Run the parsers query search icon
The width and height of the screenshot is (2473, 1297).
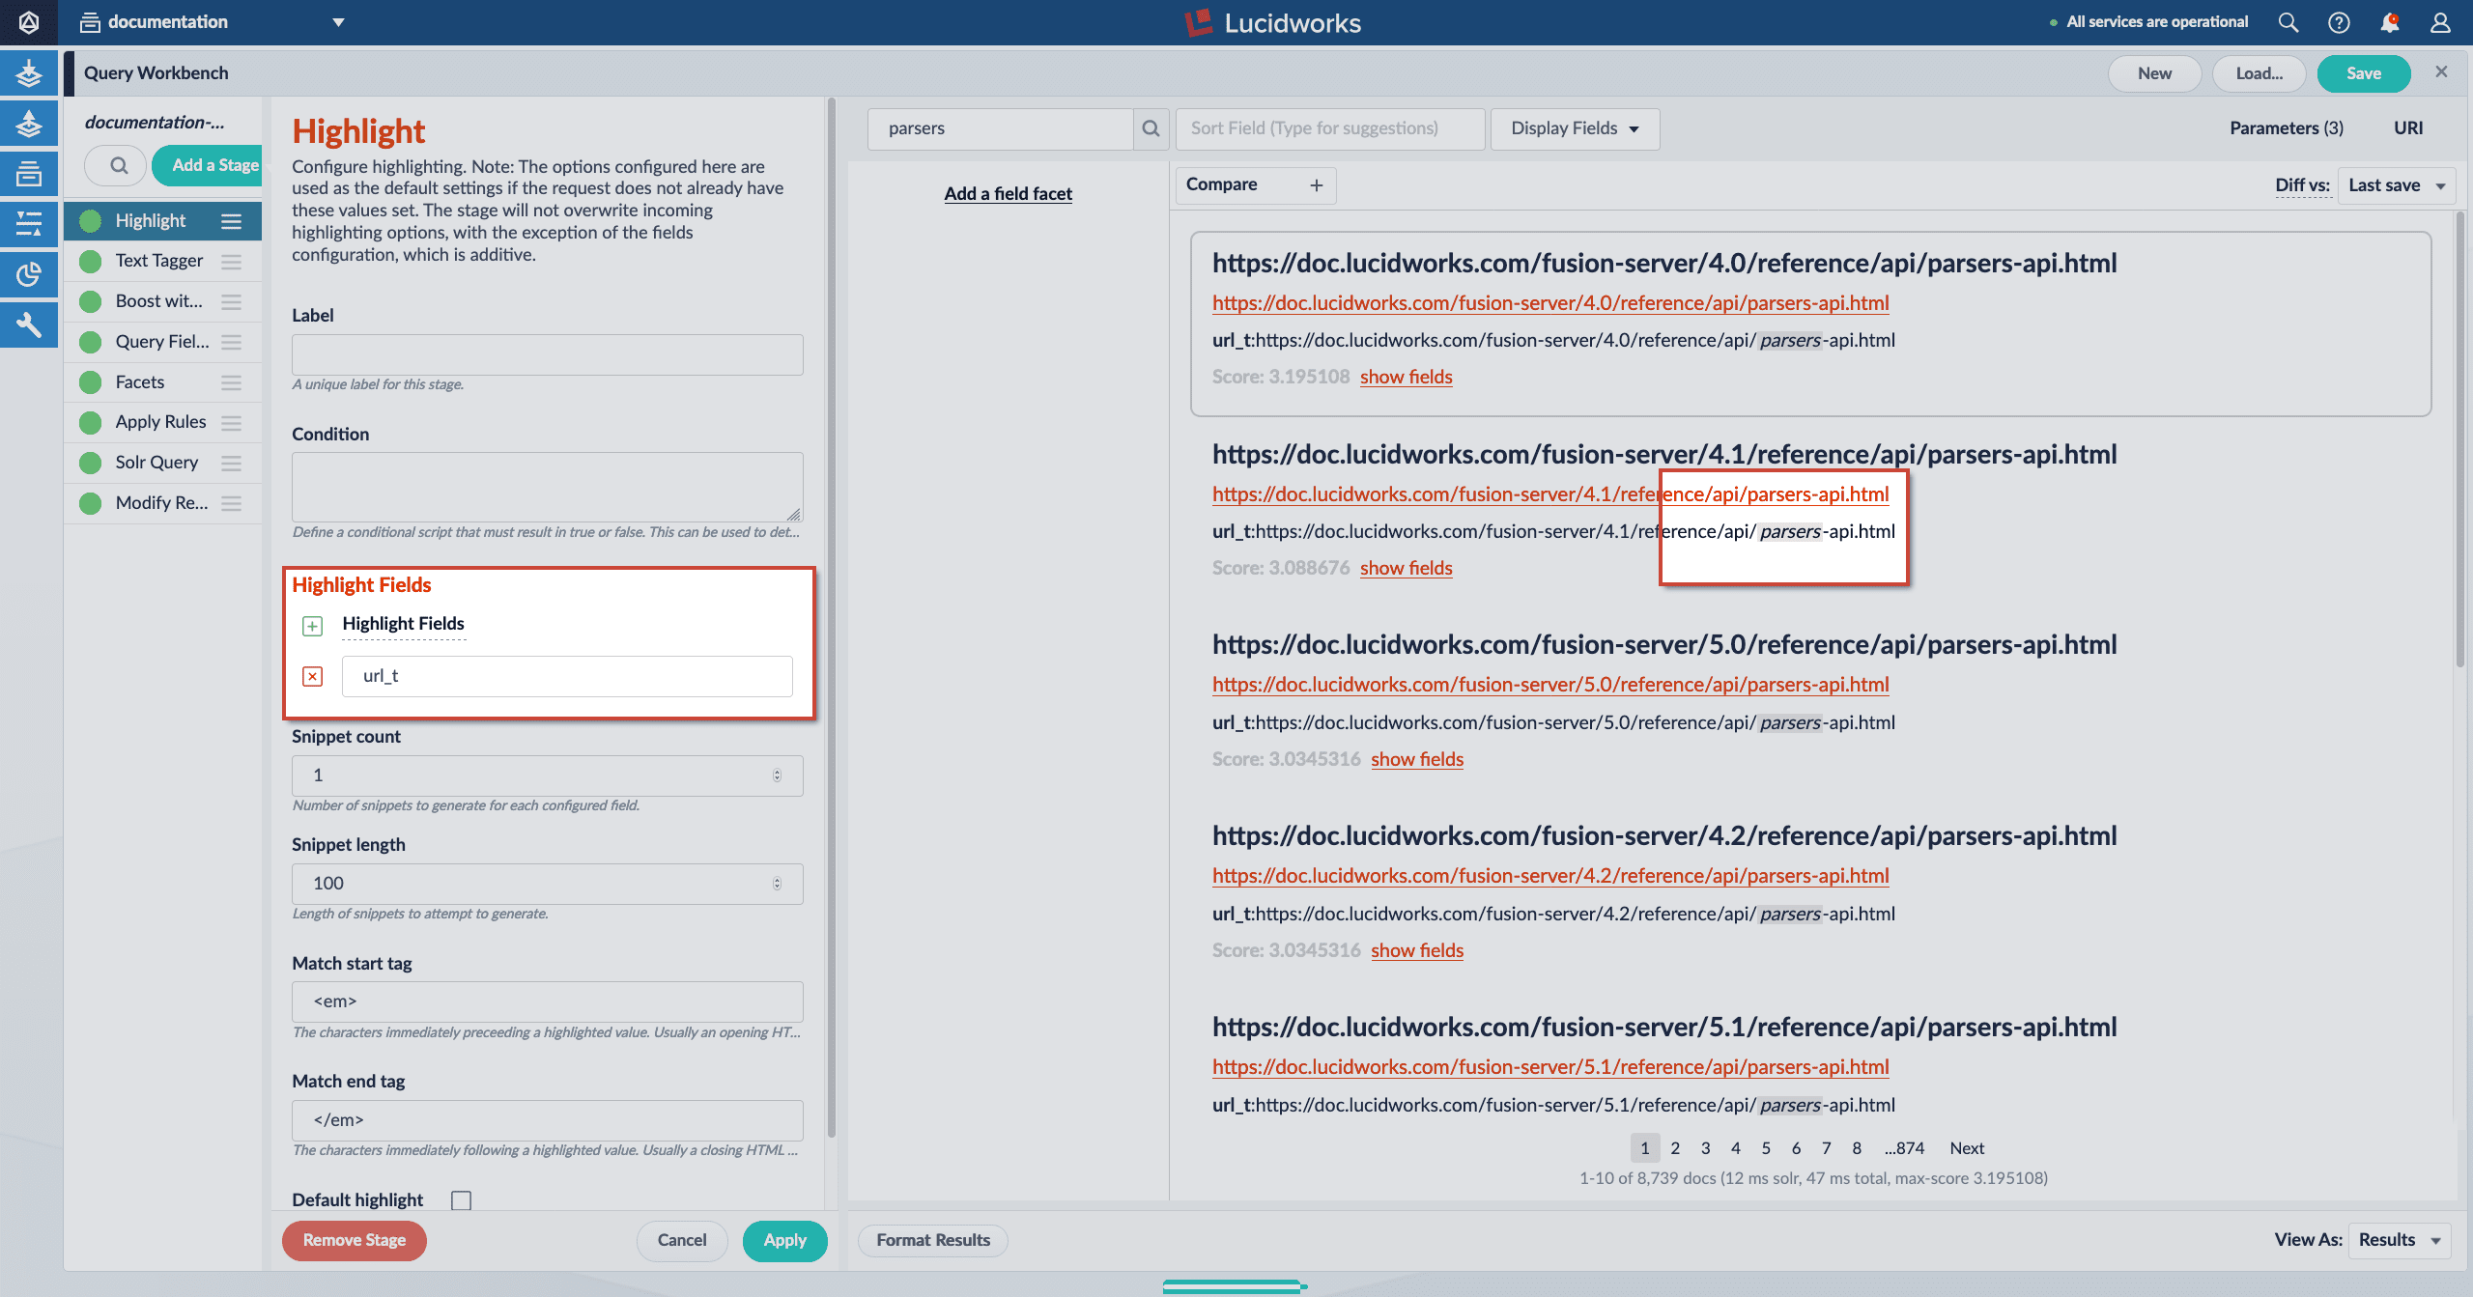click(x=1151, y=128)
